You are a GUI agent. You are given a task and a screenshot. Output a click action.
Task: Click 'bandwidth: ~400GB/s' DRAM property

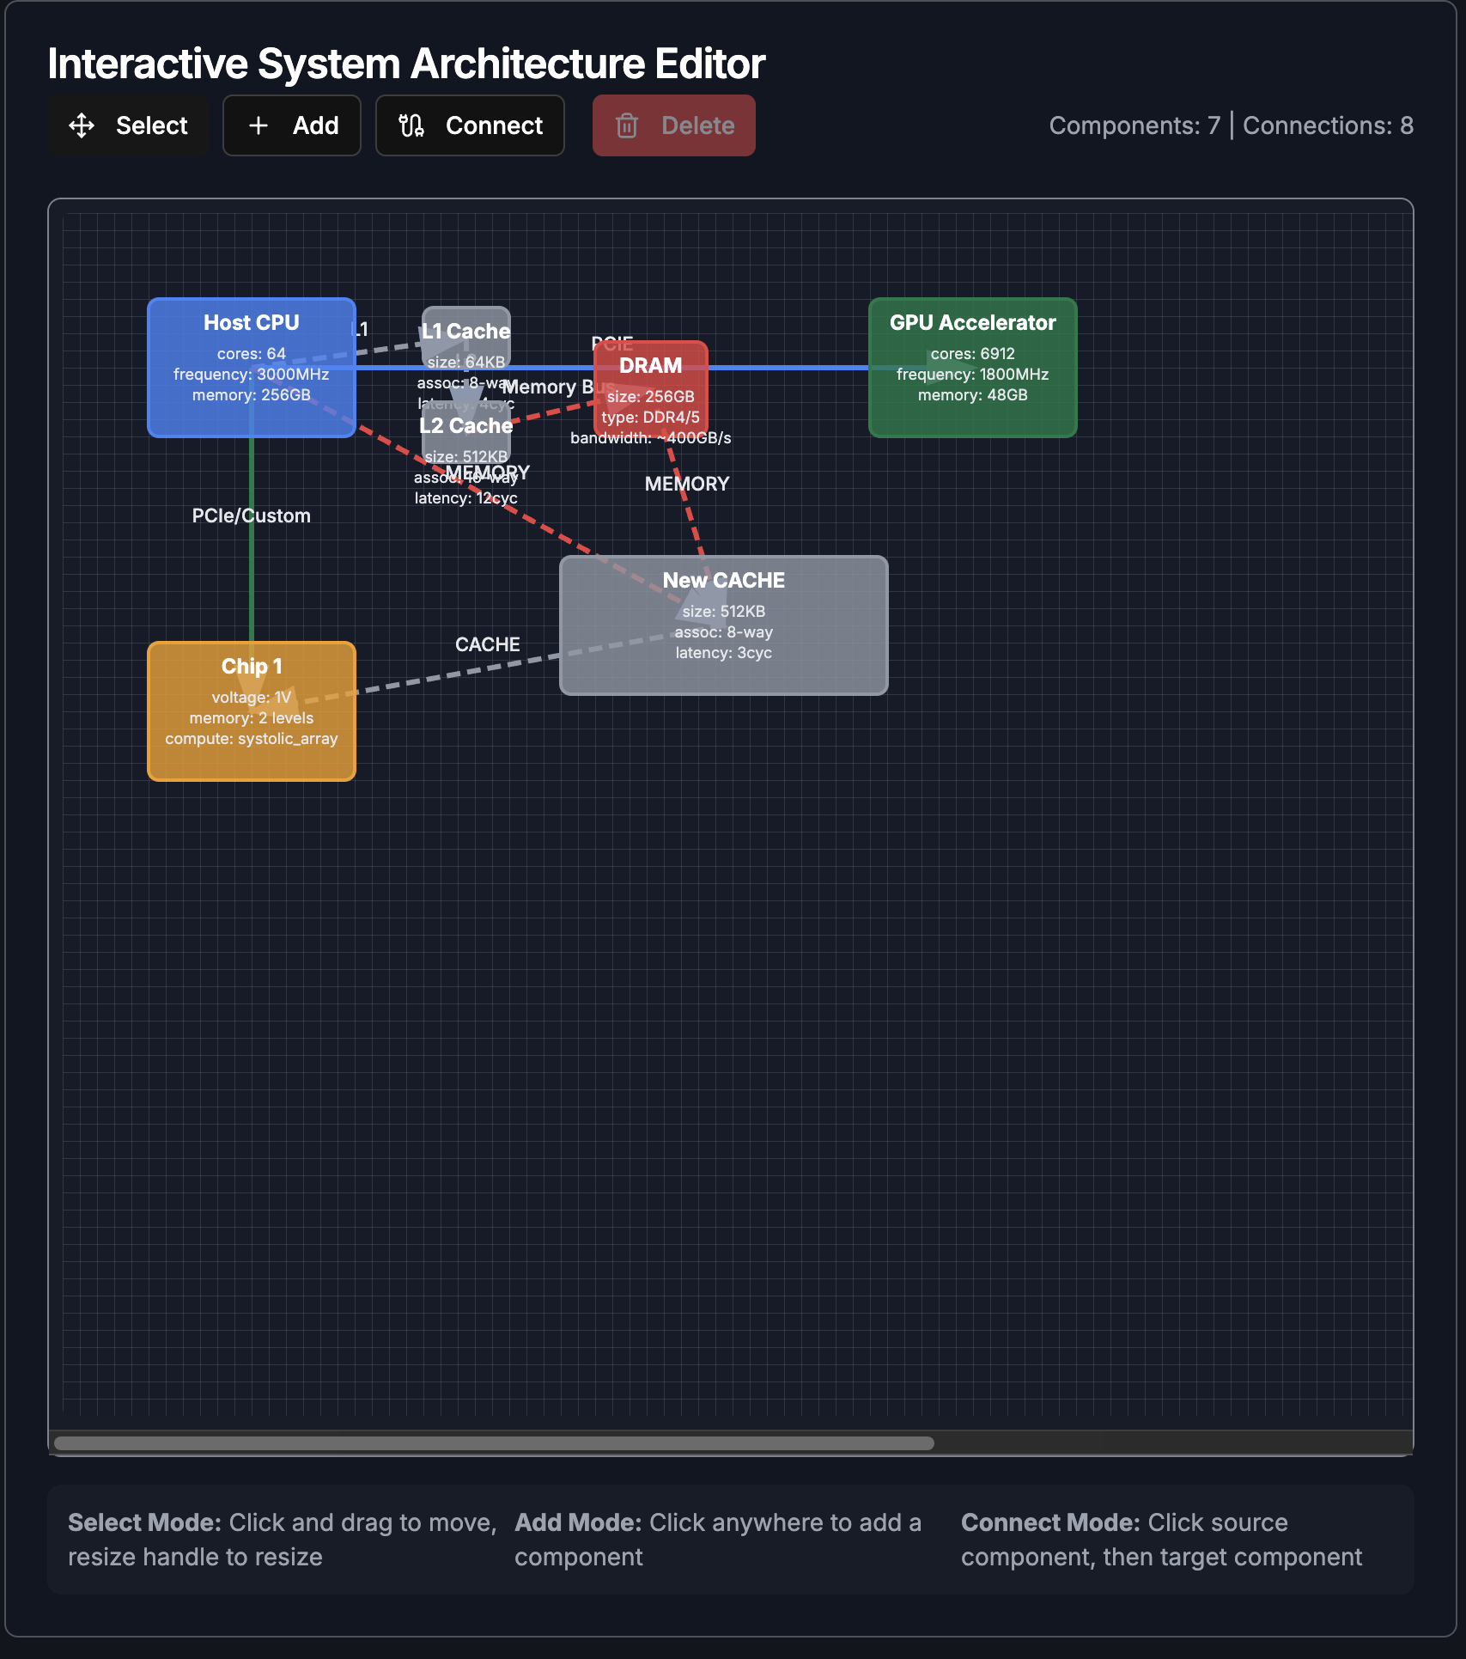(x=651, y=437)
